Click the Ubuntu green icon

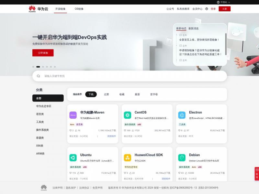pyautogui.click(x=73, y=158)
